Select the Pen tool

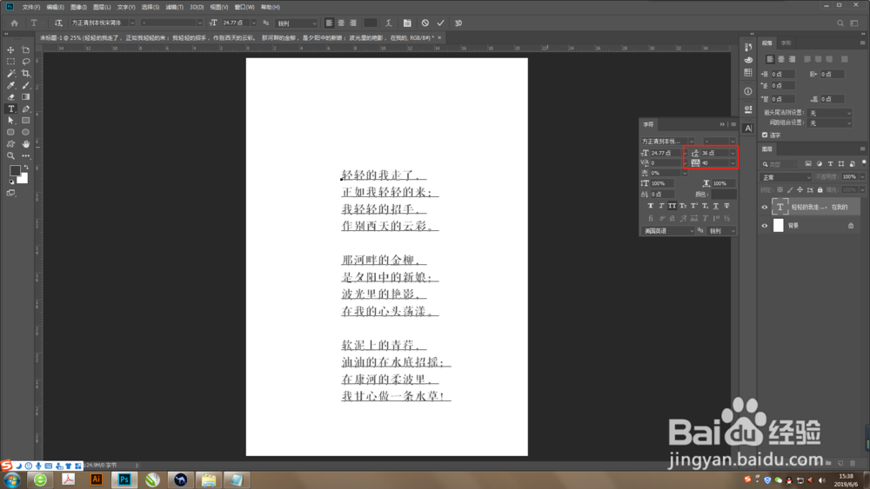click(25, 109)
